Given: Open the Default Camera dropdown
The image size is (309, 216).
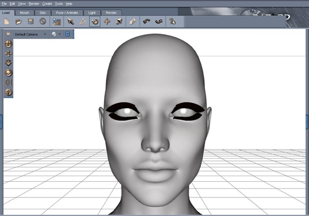Looking at the screenshot, I should (x=30, y=34).
